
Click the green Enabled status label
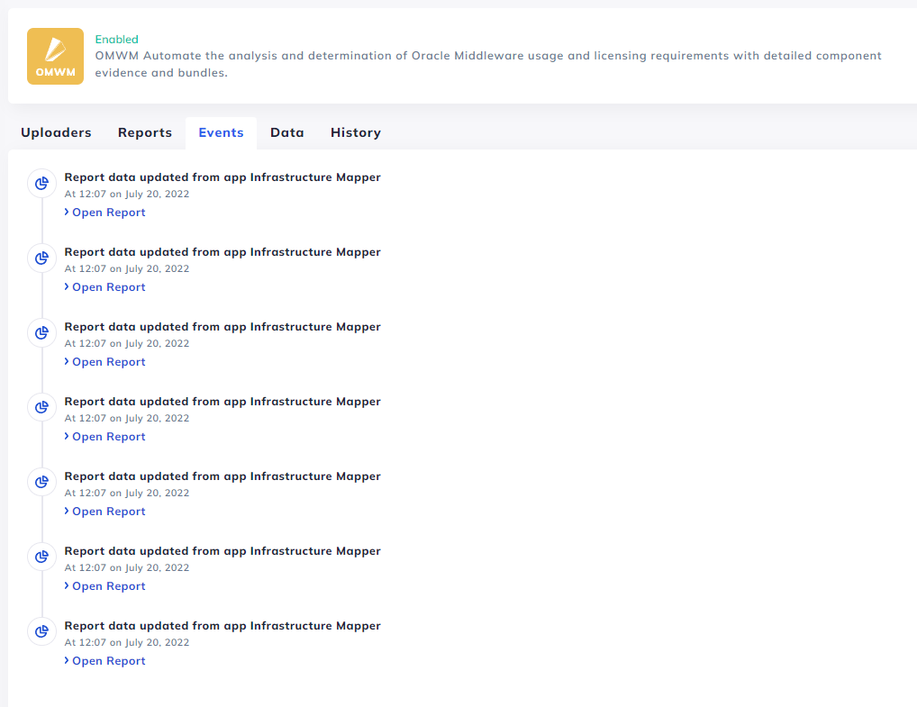pyautogui.click(x=116, y=40)
